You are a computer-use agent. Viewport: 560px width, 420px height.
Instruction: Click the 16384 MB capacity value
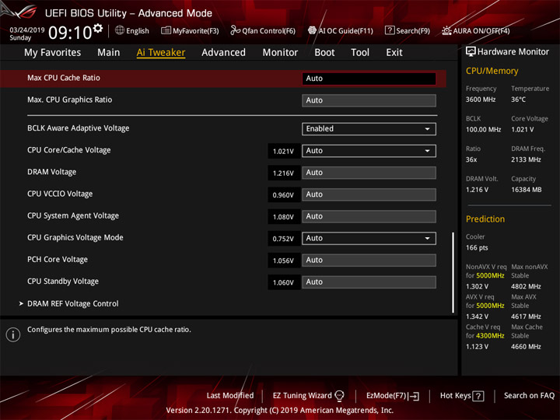(x=526, y=190)
